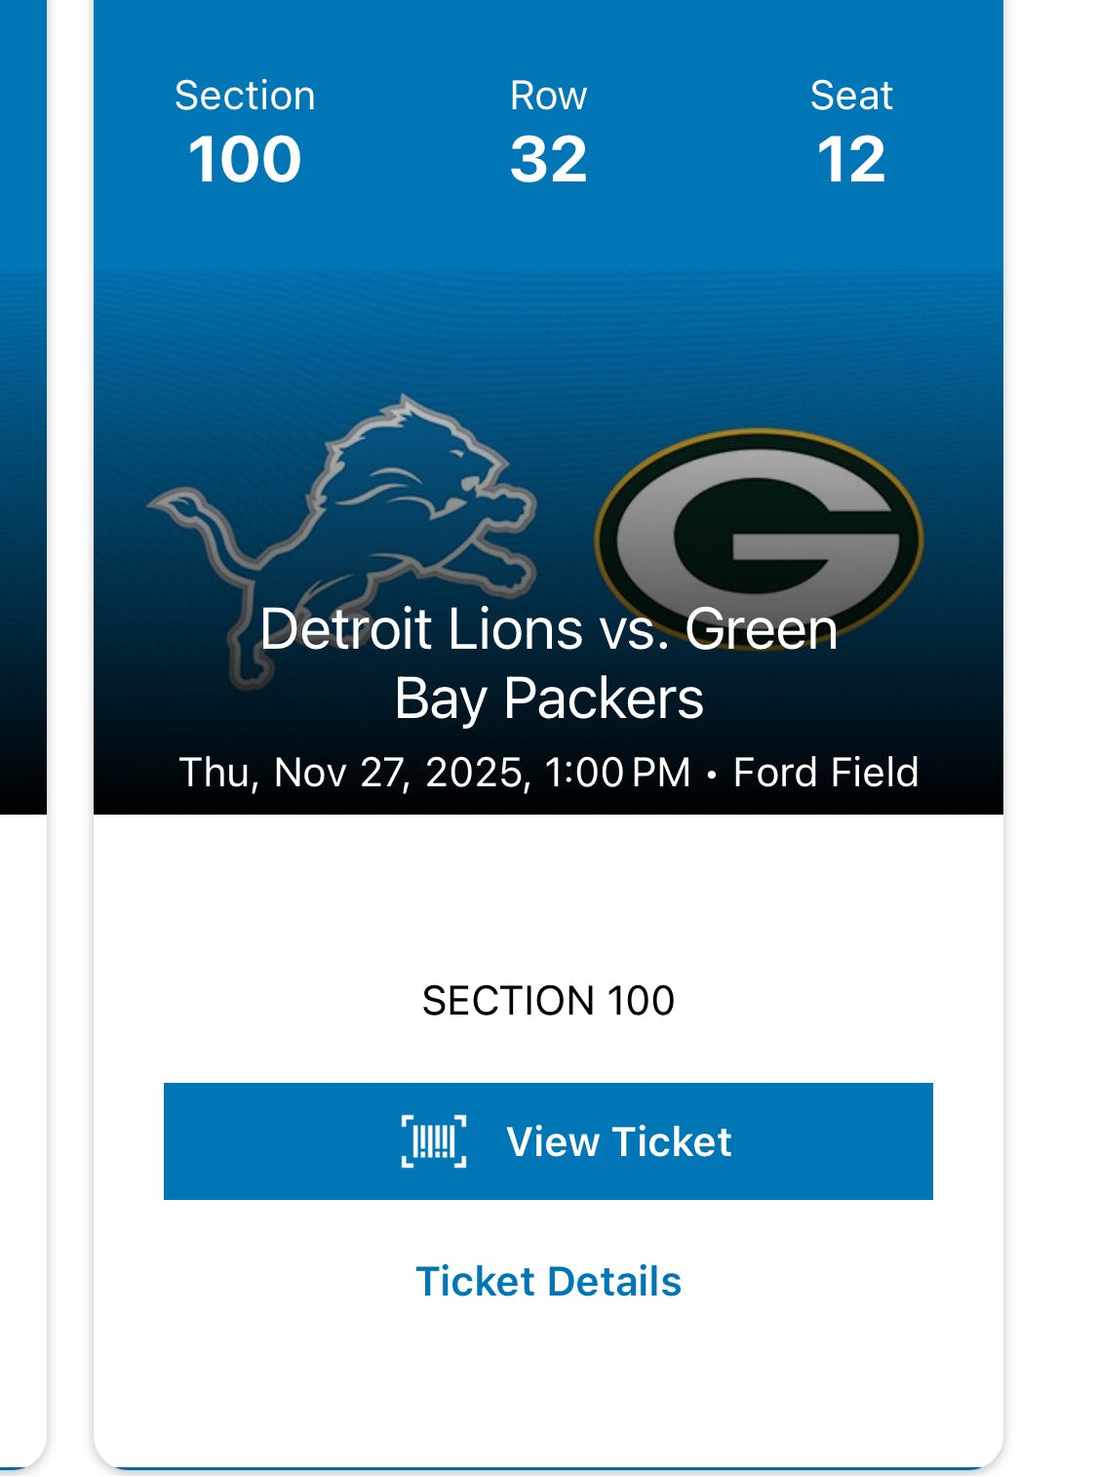
Task: Open the View Ticket button
Action: [548, 1141]
